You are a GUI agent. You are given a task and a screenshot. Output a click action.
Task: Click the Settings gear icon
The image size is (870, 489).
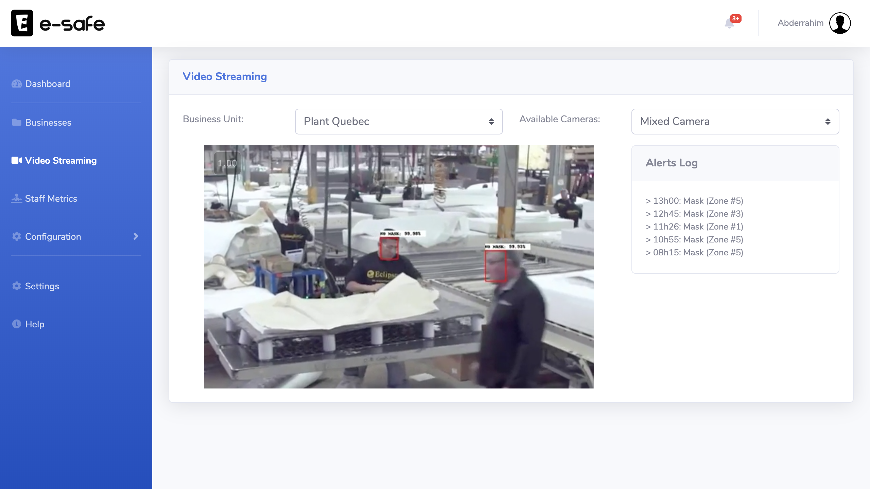click(16, 286)
